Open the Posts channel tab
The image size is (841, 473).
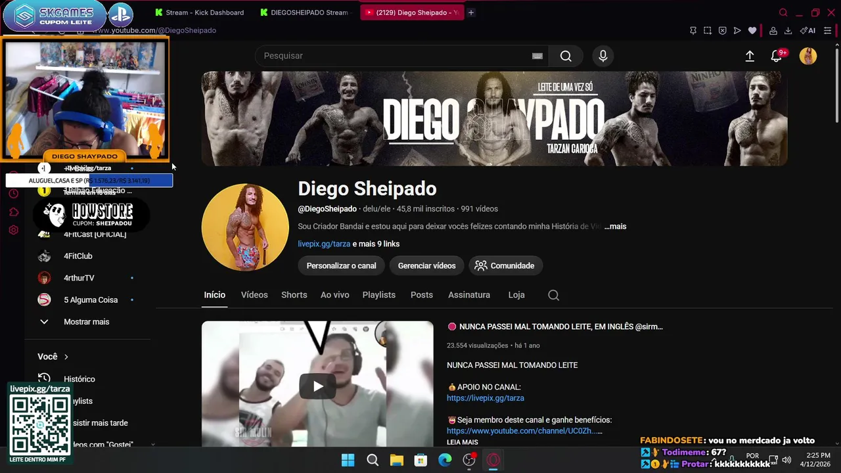[x=422, y=295]
